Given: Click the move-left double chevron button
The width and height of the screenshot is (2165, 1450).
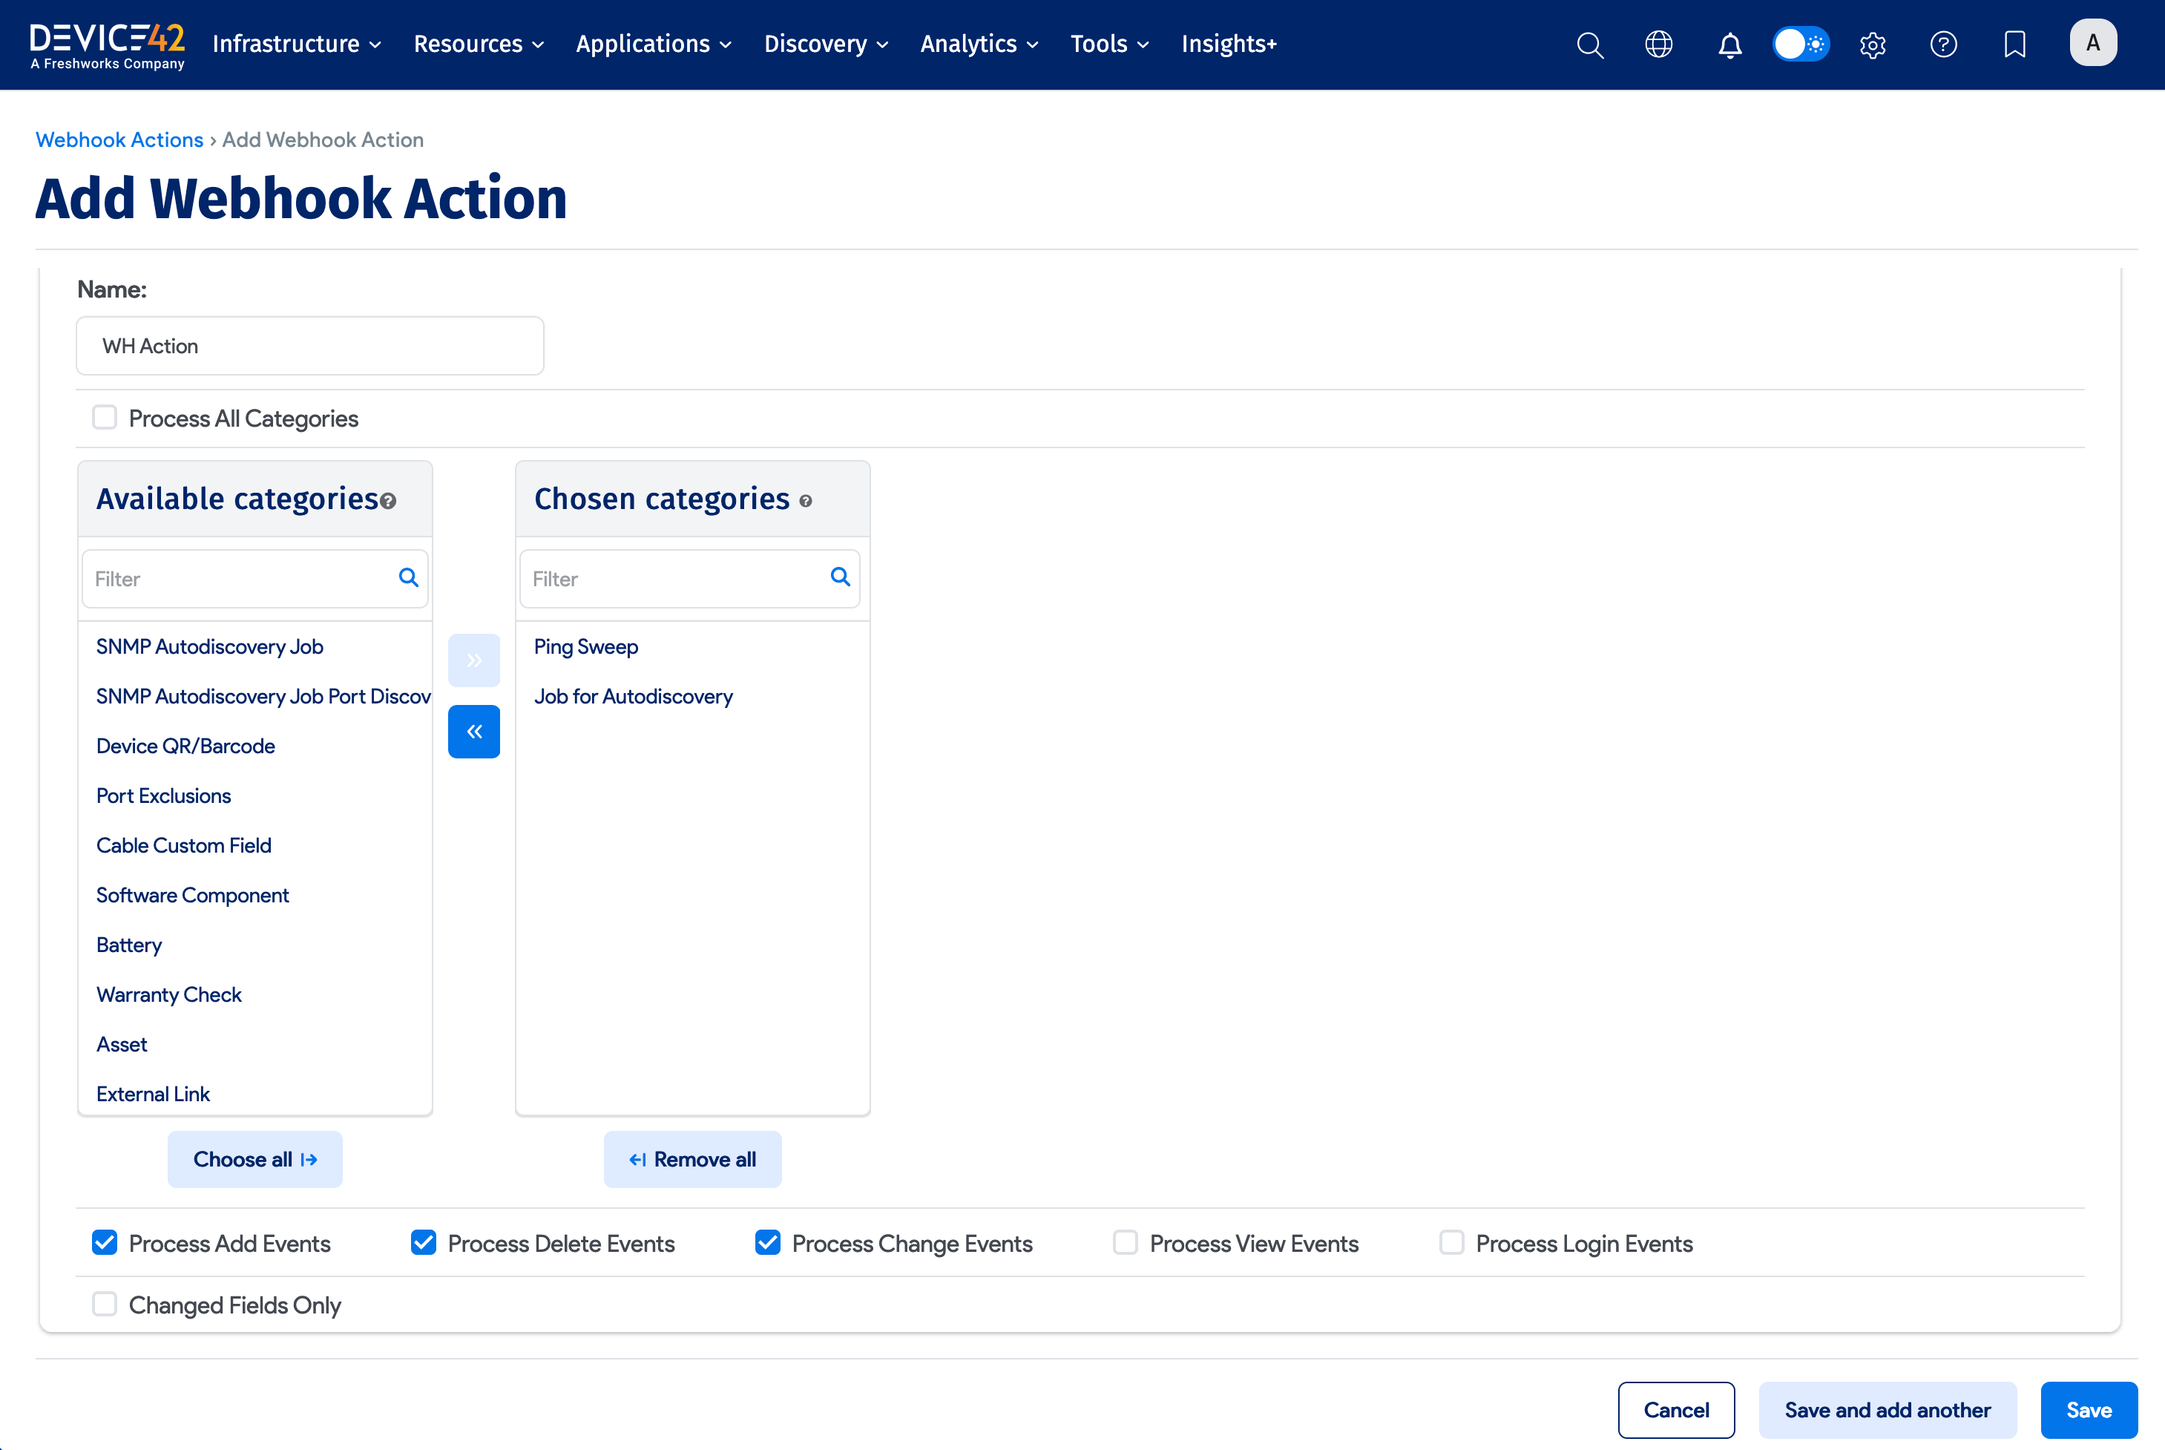Looking at the screenshot, I should pos(474,732).
